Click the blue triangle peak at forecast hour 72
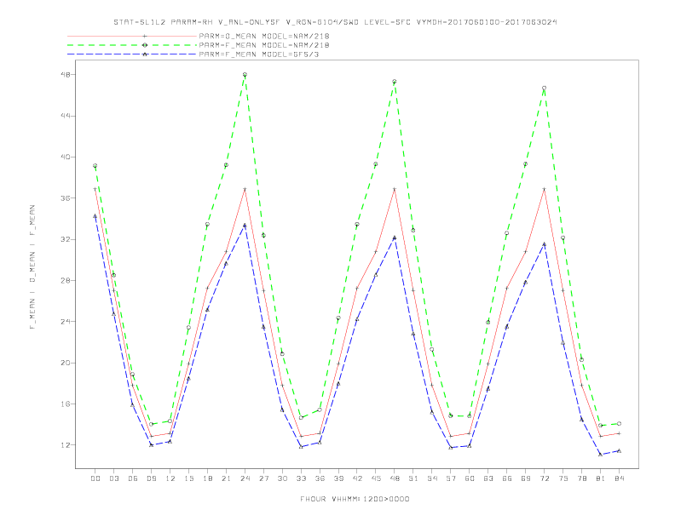675x521 pixels. (544, 244)
